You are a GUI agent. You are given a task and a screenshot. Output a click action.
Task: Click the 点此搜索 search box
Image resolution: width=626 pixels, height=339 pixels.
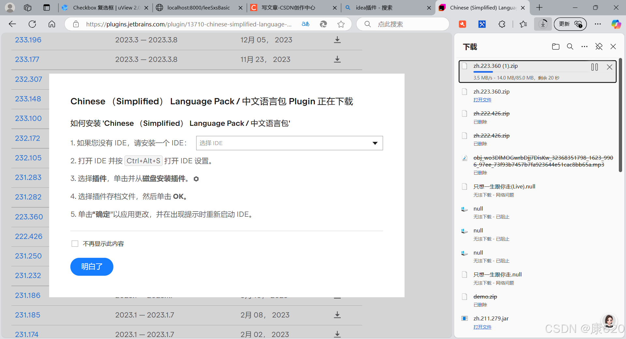coord(403,24)
